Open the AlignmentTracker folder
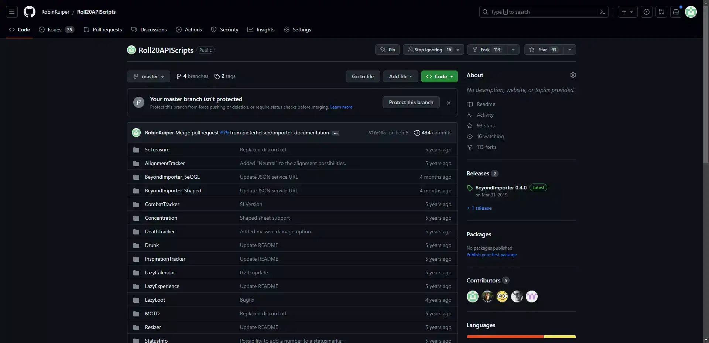This screenshot has height=343, width=709. pos(165,163)
